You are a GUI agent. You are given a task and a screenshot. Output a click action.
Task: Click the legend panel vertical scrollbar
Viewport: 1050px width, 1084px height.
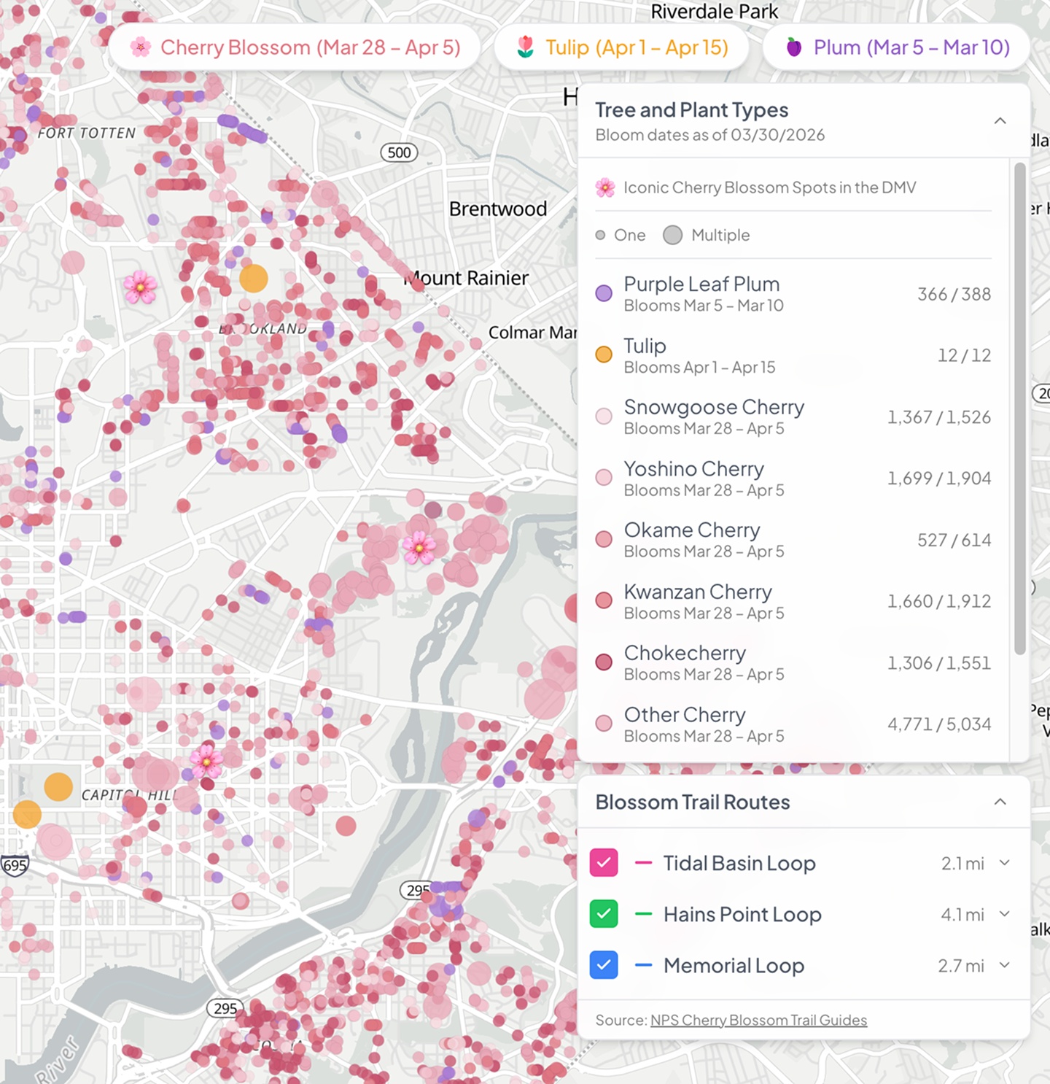[1020, 409]
